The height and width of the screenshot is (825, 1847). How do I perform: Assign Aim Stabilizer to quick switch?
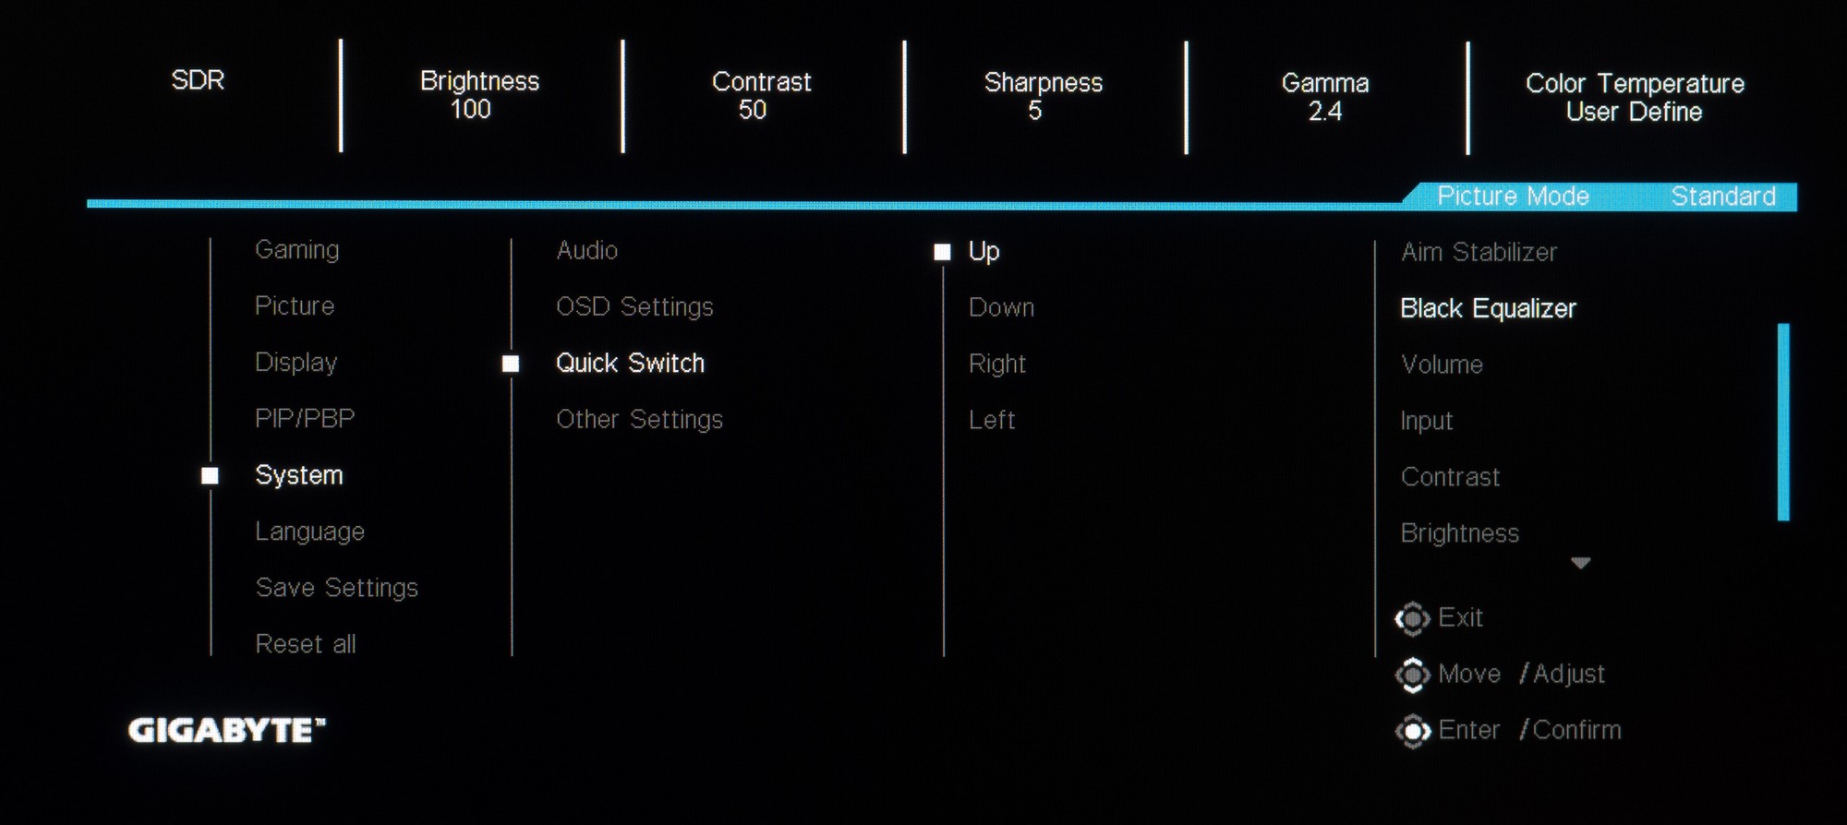coord(1479,252)
